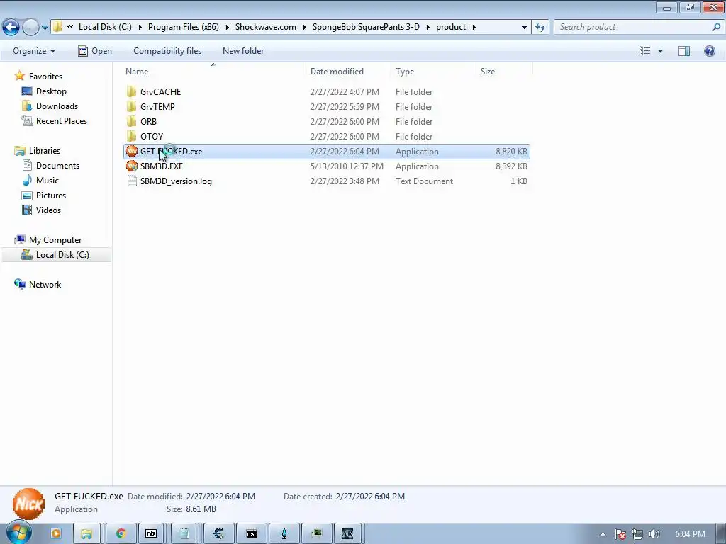Sort by the Type column header
The image size is (726, 544).
pyautogui.click(x=405, y=72)
